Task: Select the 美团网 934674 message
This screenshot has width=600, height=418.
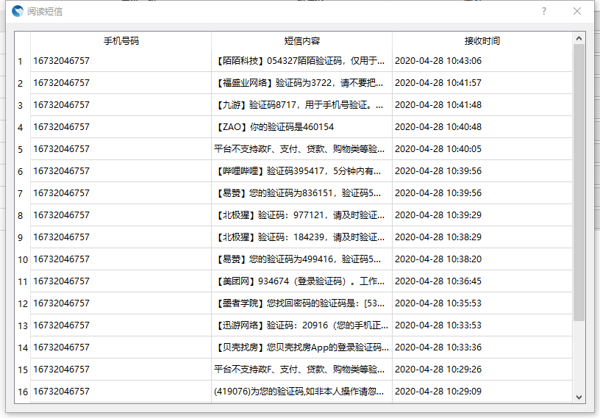Action: [x=301, y=281]
